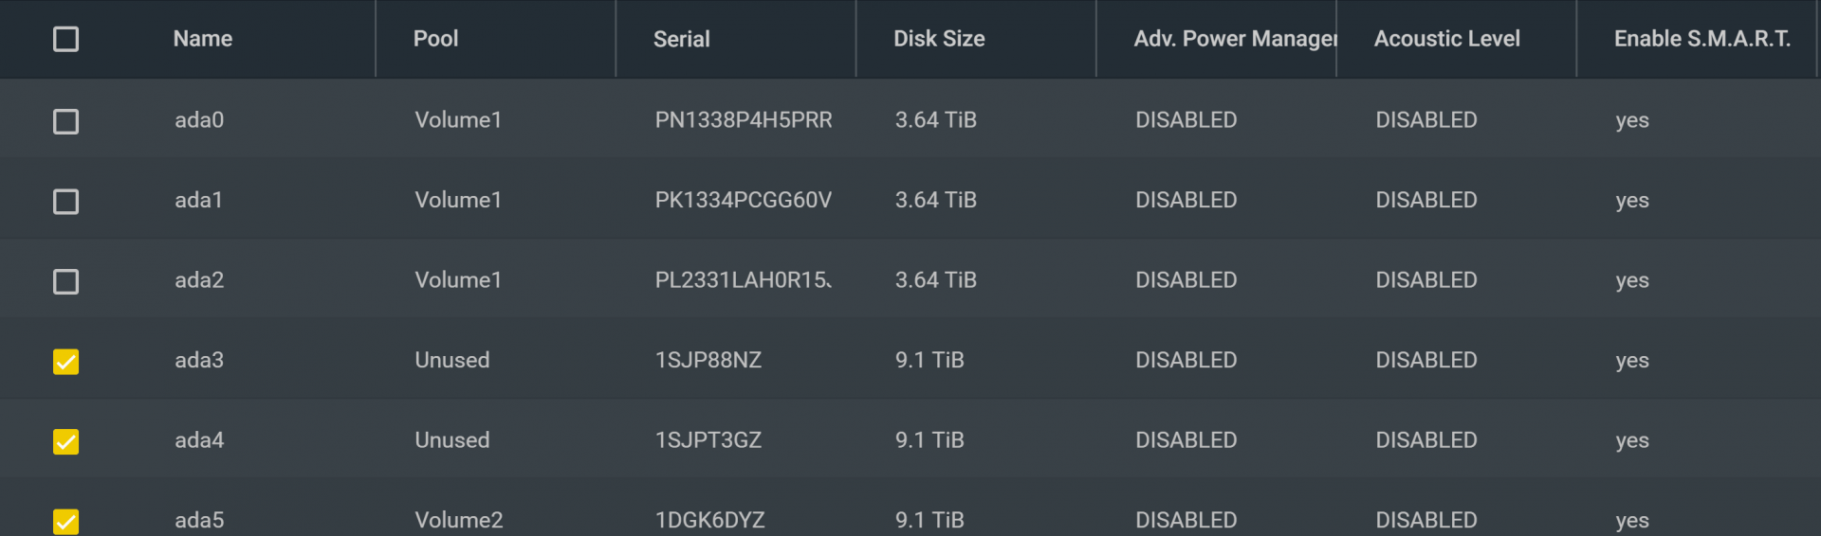Click serial PK1334PCGG60V in ada1 row
The height and width of the screenshot is (536, 1821).
point(743,200)
